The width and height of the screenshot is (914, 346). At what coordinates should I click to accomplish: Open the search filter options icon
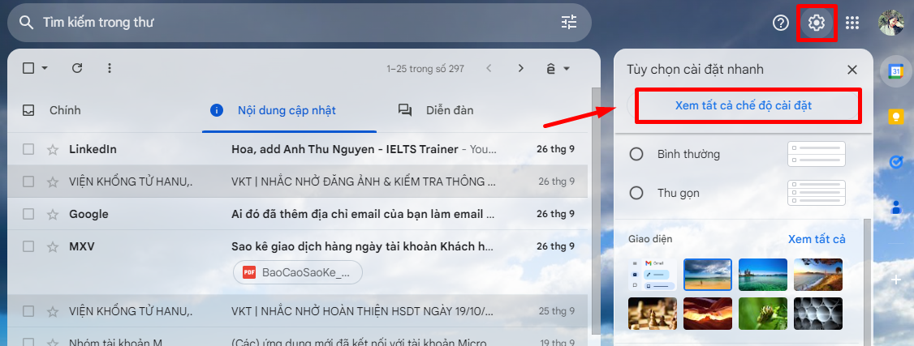coord(568,23)
